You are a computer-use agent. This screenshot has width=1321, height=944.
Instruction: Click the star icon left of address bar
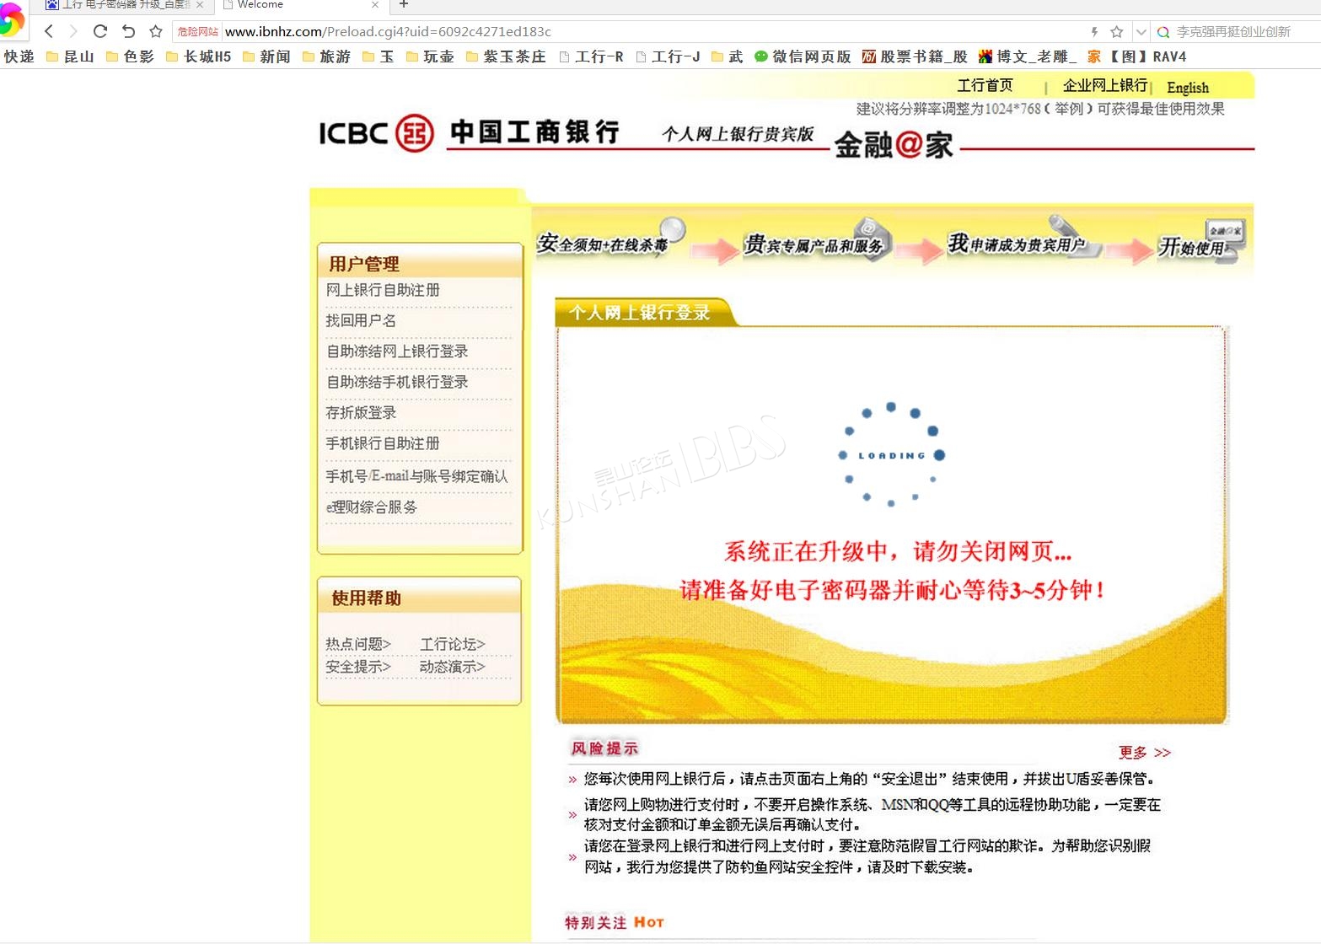156,31
